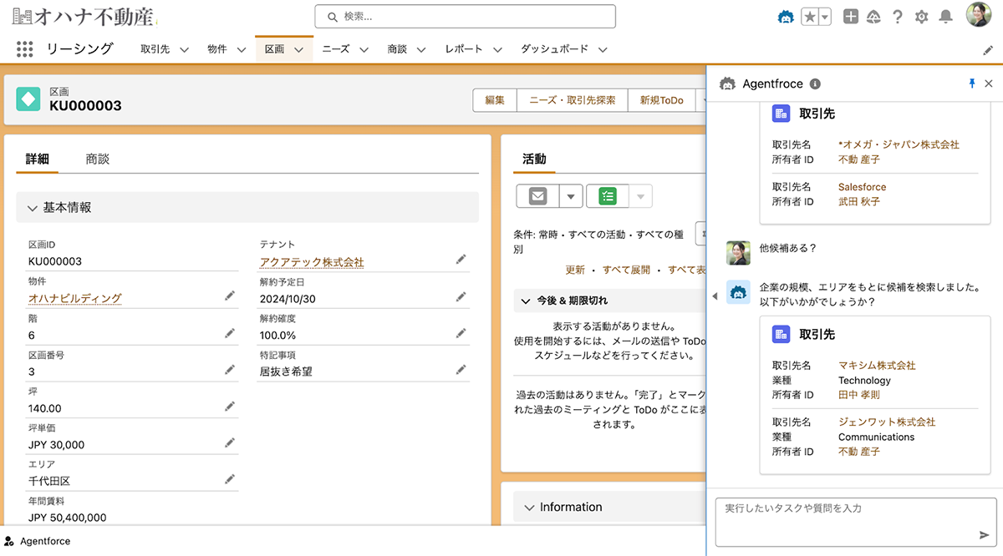Open the App Launcher grid icon
The height and width of the screenshot is (556, 1003).
click(25, 49)
